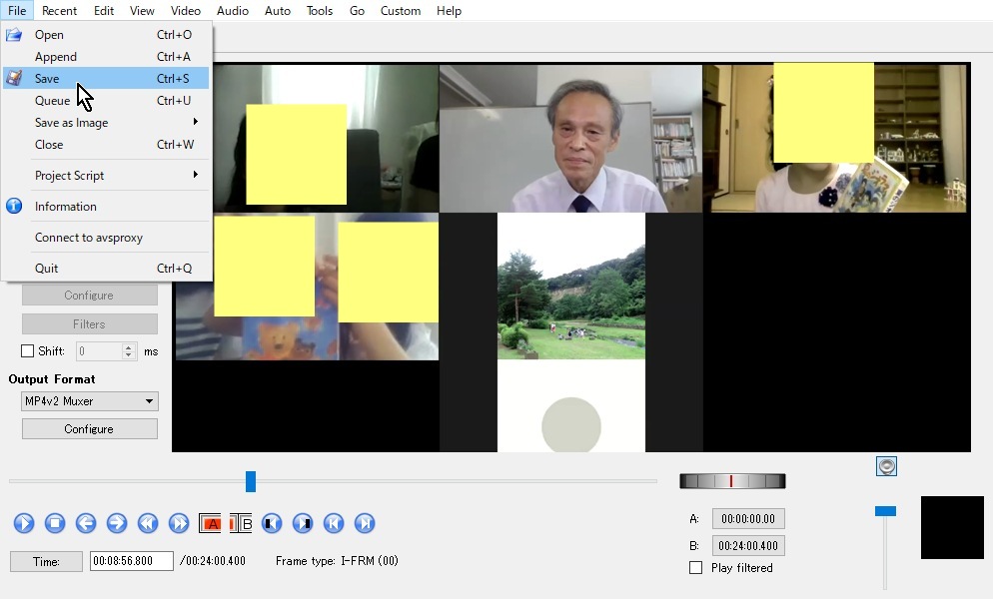The image size is (993, 599).
Task: Enable Play filtered checkbox
Action: [x=695, y=567]
